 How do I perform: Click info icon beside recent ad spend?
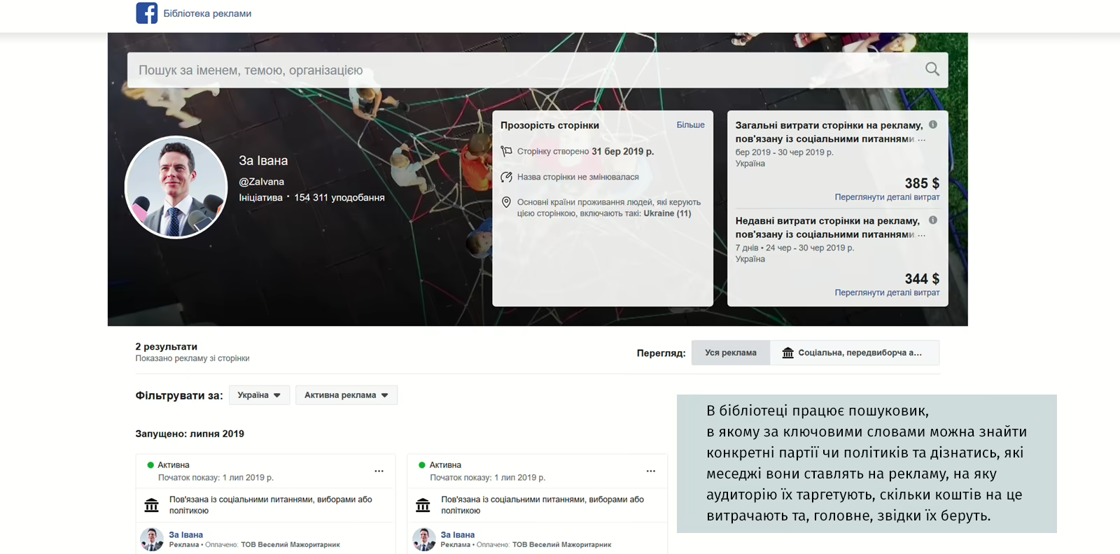coord(932,220)
